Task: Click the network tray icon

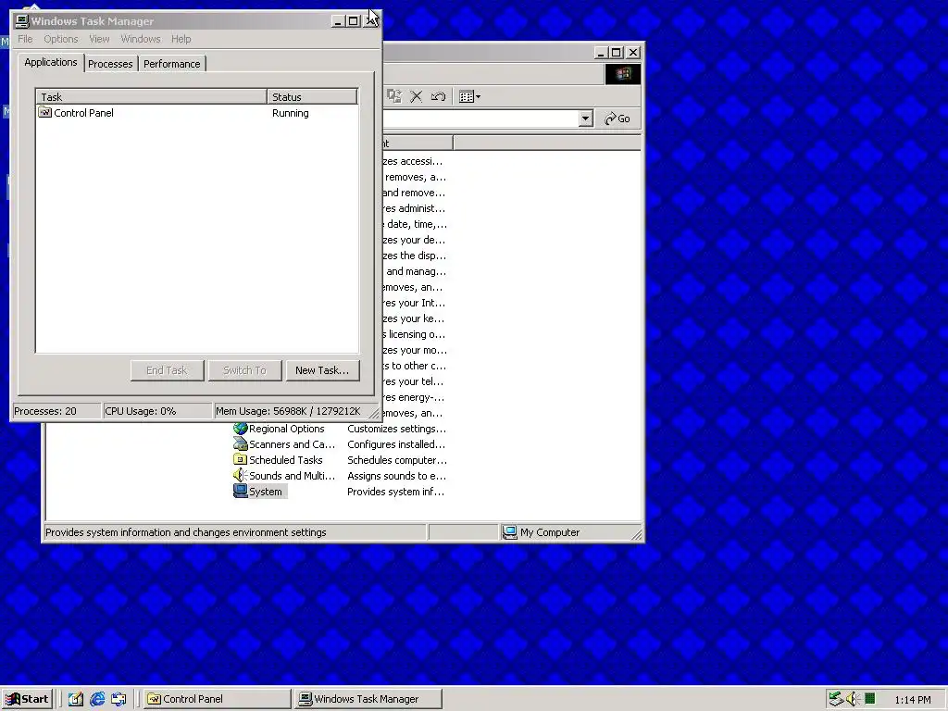Action: [x=836, y=699]
